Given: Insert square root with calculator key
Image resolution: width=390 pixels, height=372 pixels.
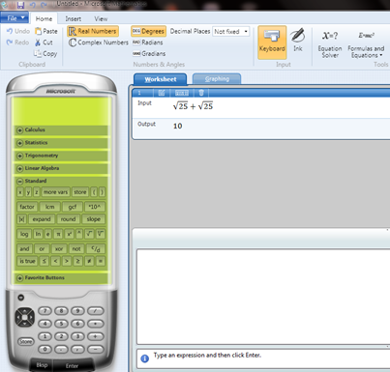Looking at the screenshot, I should tap(89, 234).
